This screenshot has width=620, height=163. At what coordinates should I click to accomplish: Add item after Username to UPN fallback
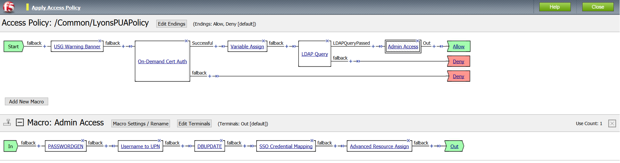[x=182, y=146]
